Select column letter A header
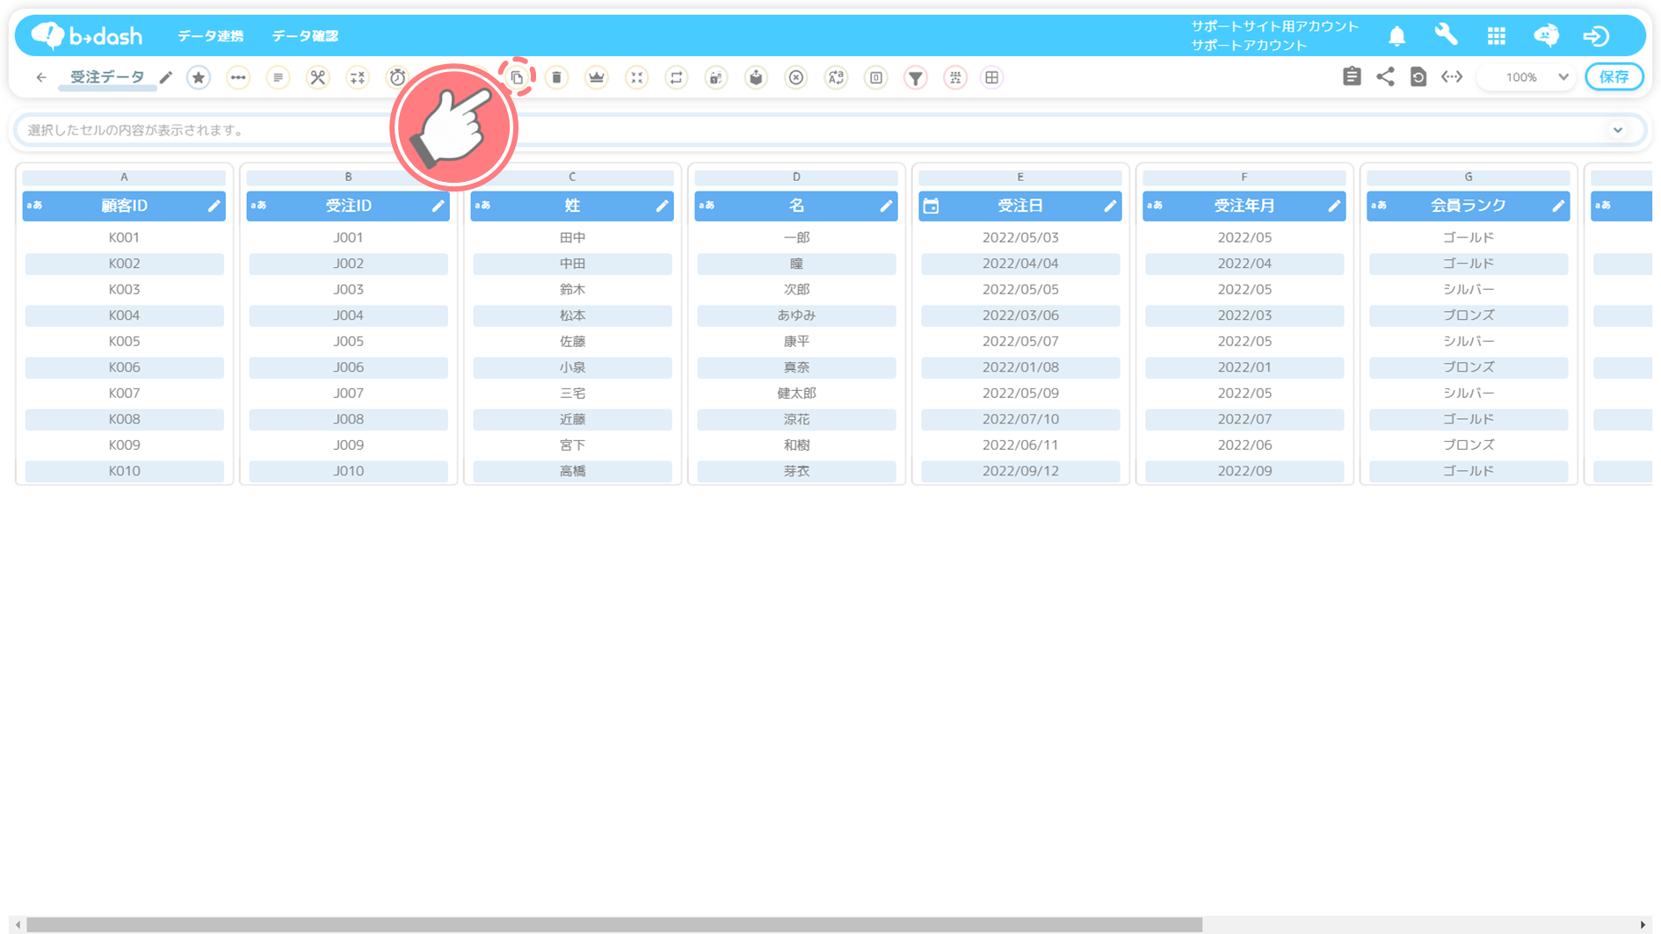 click(124, 177)
